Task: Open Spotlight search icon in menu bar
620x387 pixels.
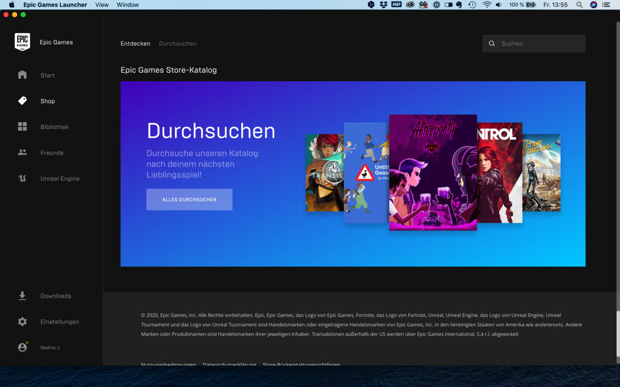Action: click(x=579, y=5)
